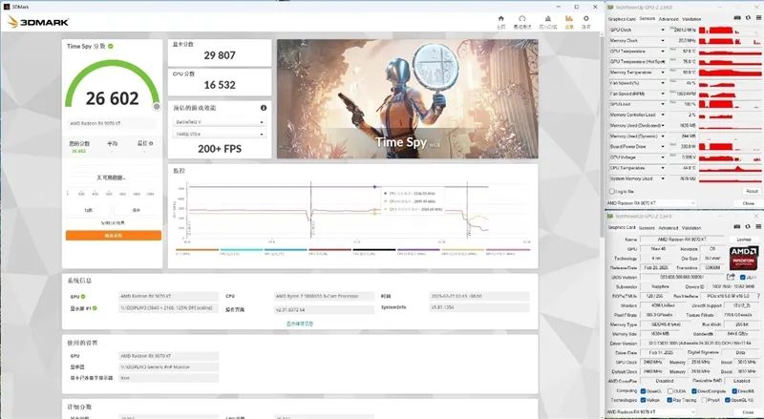Click the Lookup button in GPU-Z
The height and width of the screenshot is (419, 764).
point(744,240)
